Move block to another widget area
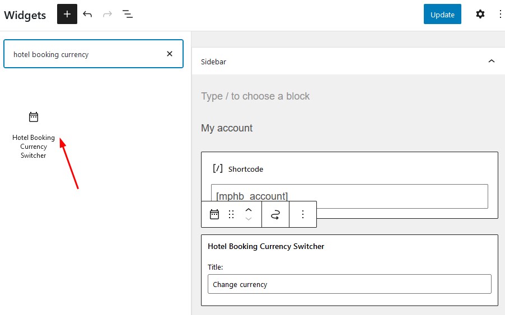 pyautogui.click(x=275, y=214)
